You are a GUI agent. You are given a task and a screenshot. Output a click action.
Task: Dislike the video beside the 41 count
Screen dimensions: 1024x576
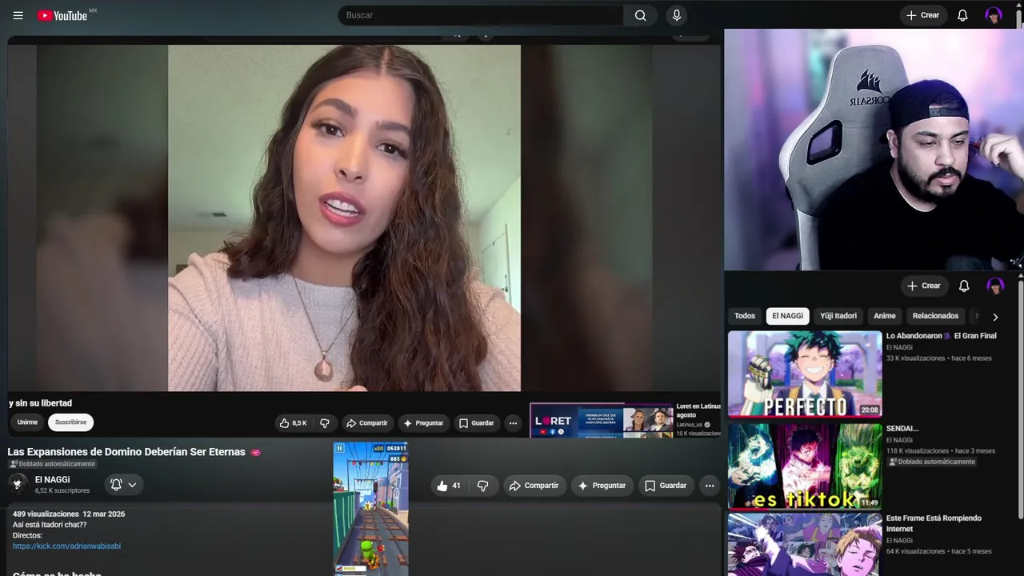click(x=483, y=486)
